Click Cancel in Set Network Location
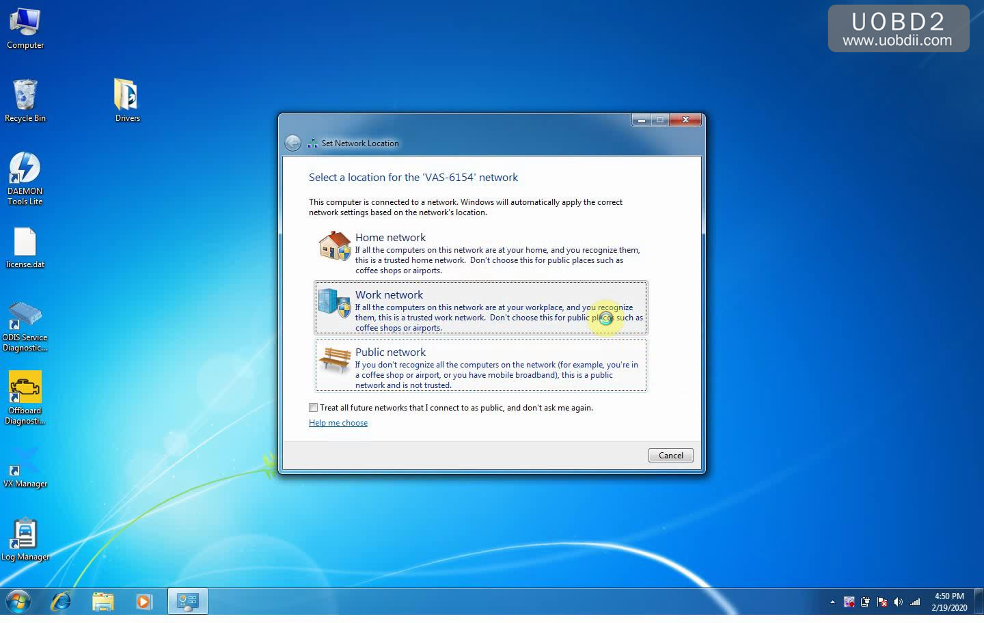The height and width of the screenshot is (623, 984). 670,456
